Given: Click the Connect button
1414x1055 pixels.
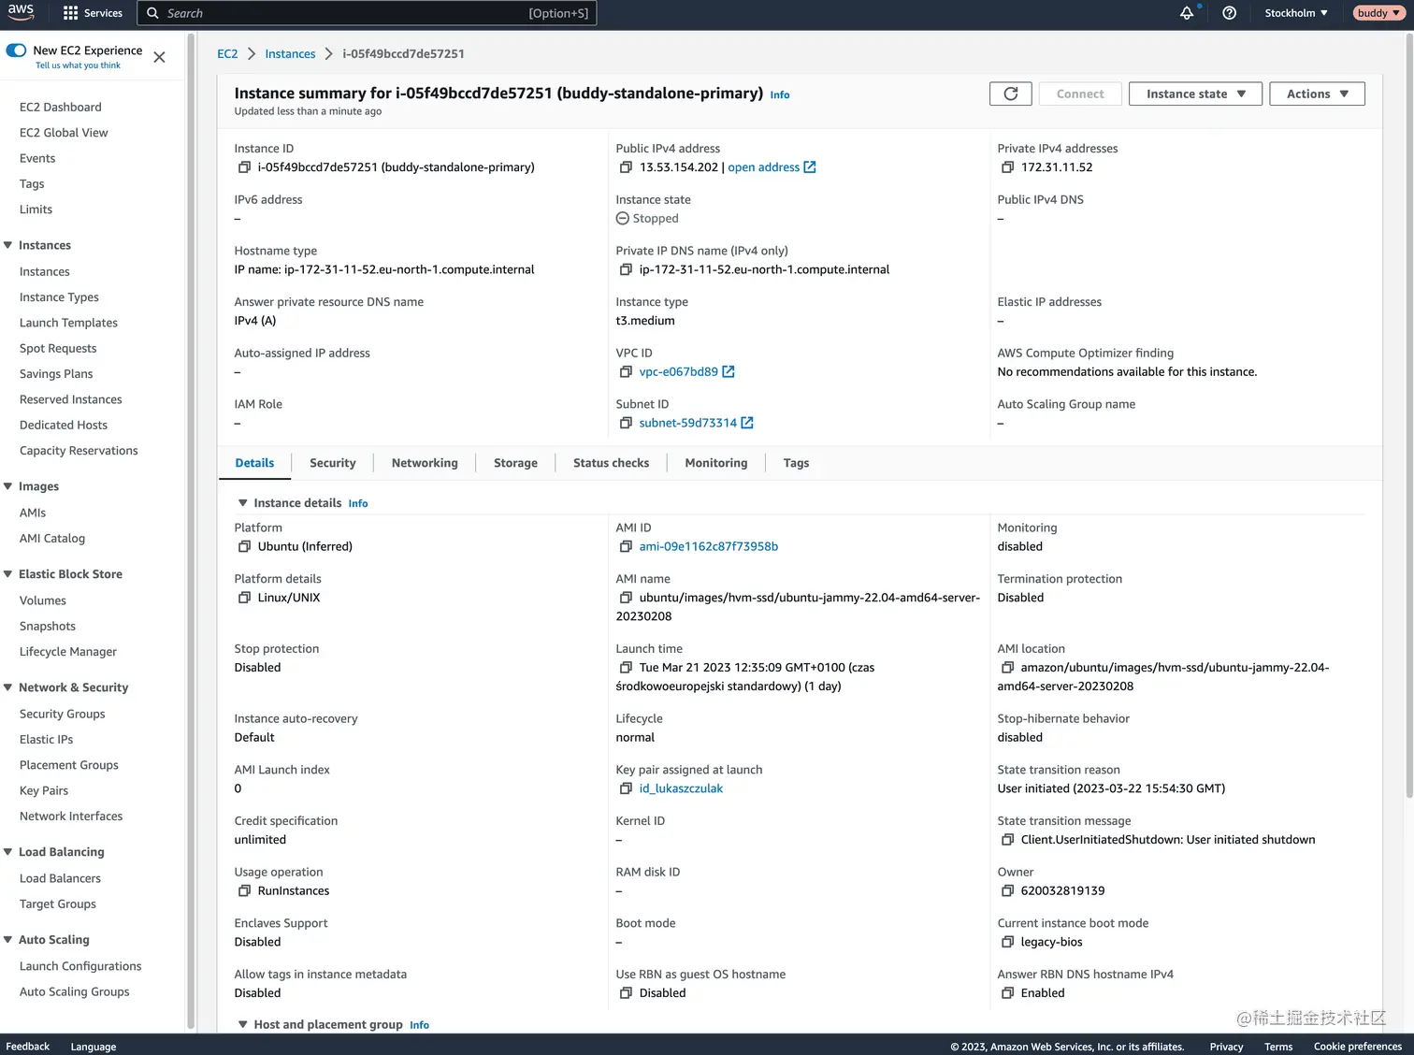Looking at the screenshot, I should click(x=1080, y=94).
